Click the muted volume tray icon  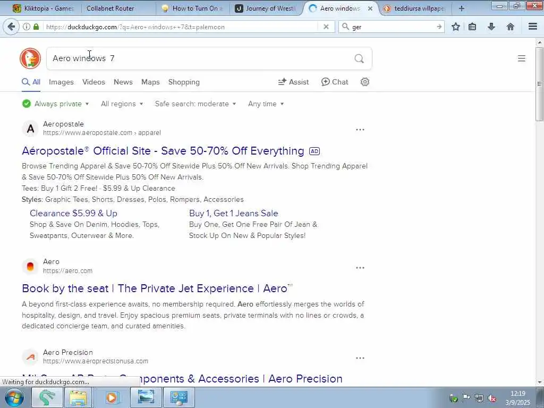coord(491,398)
